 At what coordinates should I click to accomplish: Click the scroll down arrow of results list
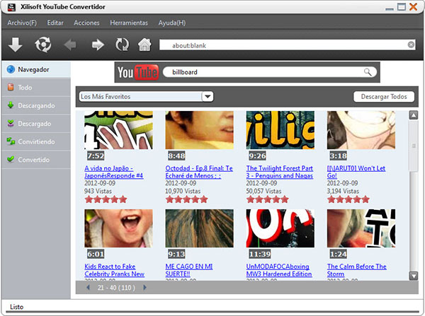pos(414,276)
